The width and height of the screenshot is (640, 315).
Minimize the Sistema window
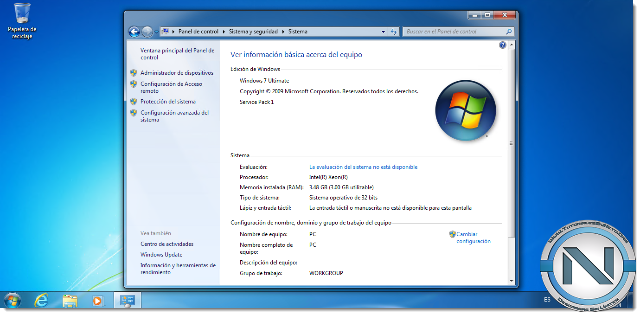tap(474, 15)
